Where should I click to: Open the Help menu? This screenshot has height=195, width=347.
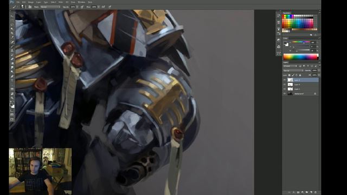pyautogui.click(x=90, y=2)
